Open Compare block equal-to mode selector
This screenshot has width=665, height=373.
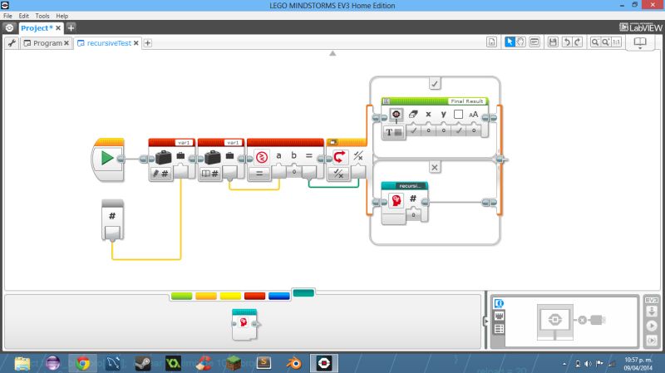[x=259, y=174]
